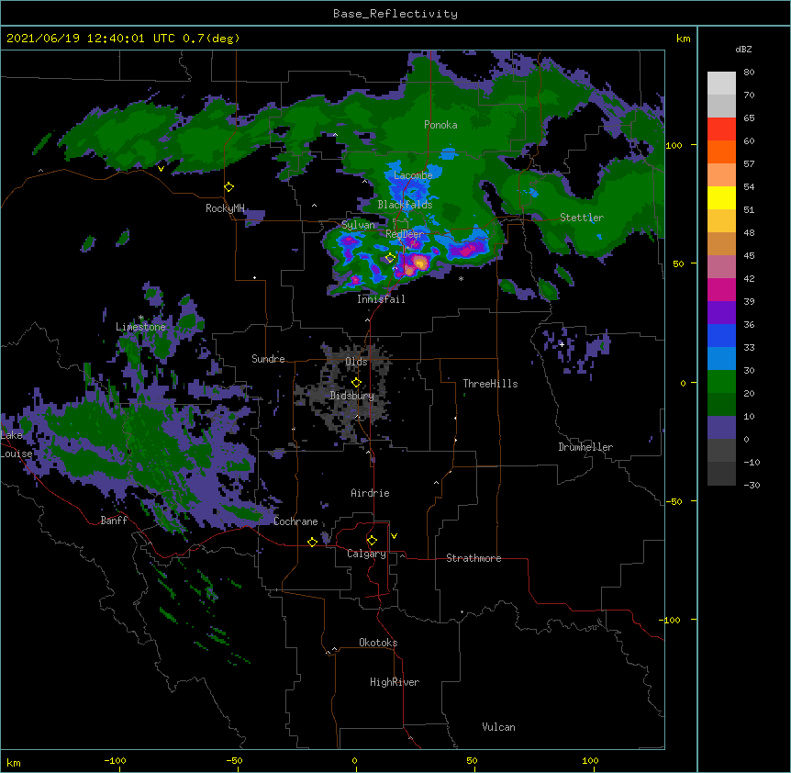This screenshot has width=791, height=773.
Task: Click the Drumheller label
Action: pos(585,447)
